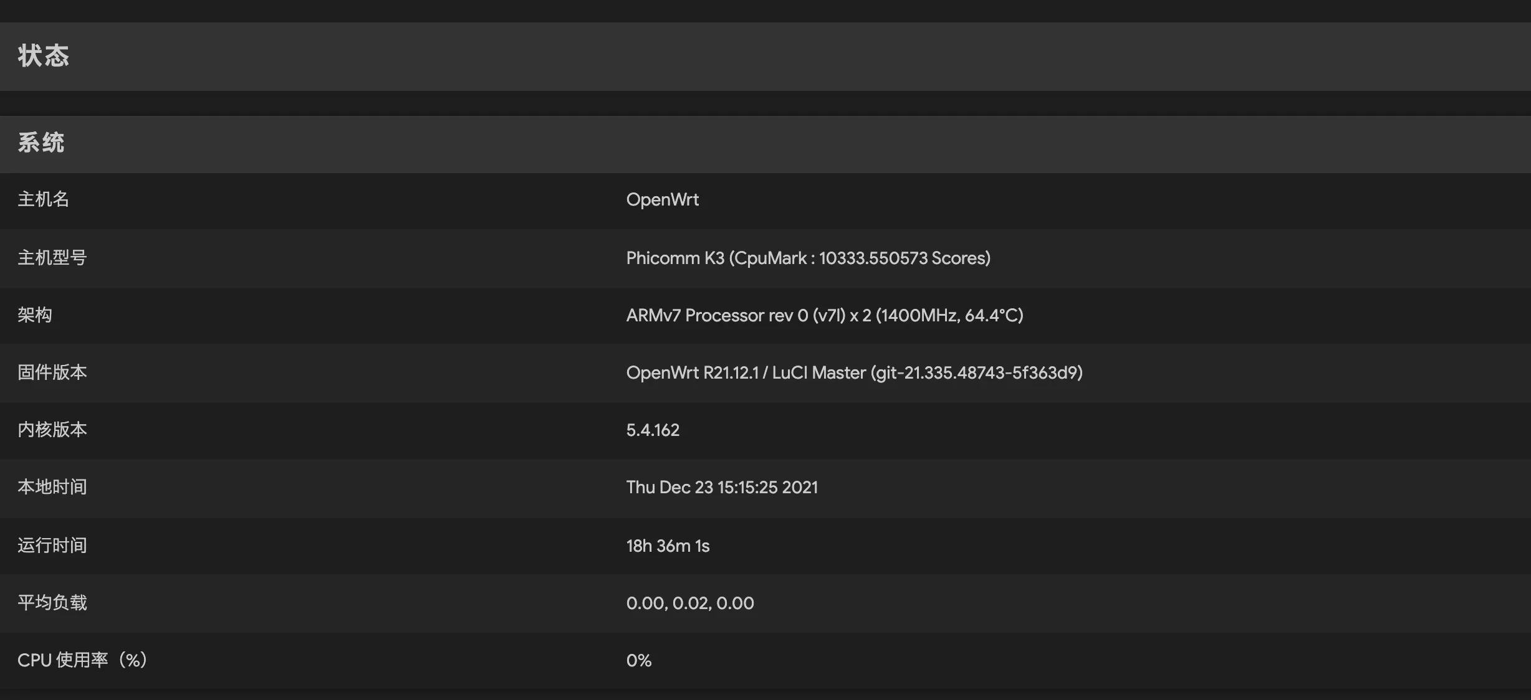Click the 18h 36m 1s uptime value

[x=668, y=546]
